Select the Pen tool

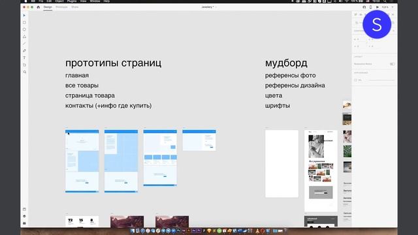pos(24,51)
